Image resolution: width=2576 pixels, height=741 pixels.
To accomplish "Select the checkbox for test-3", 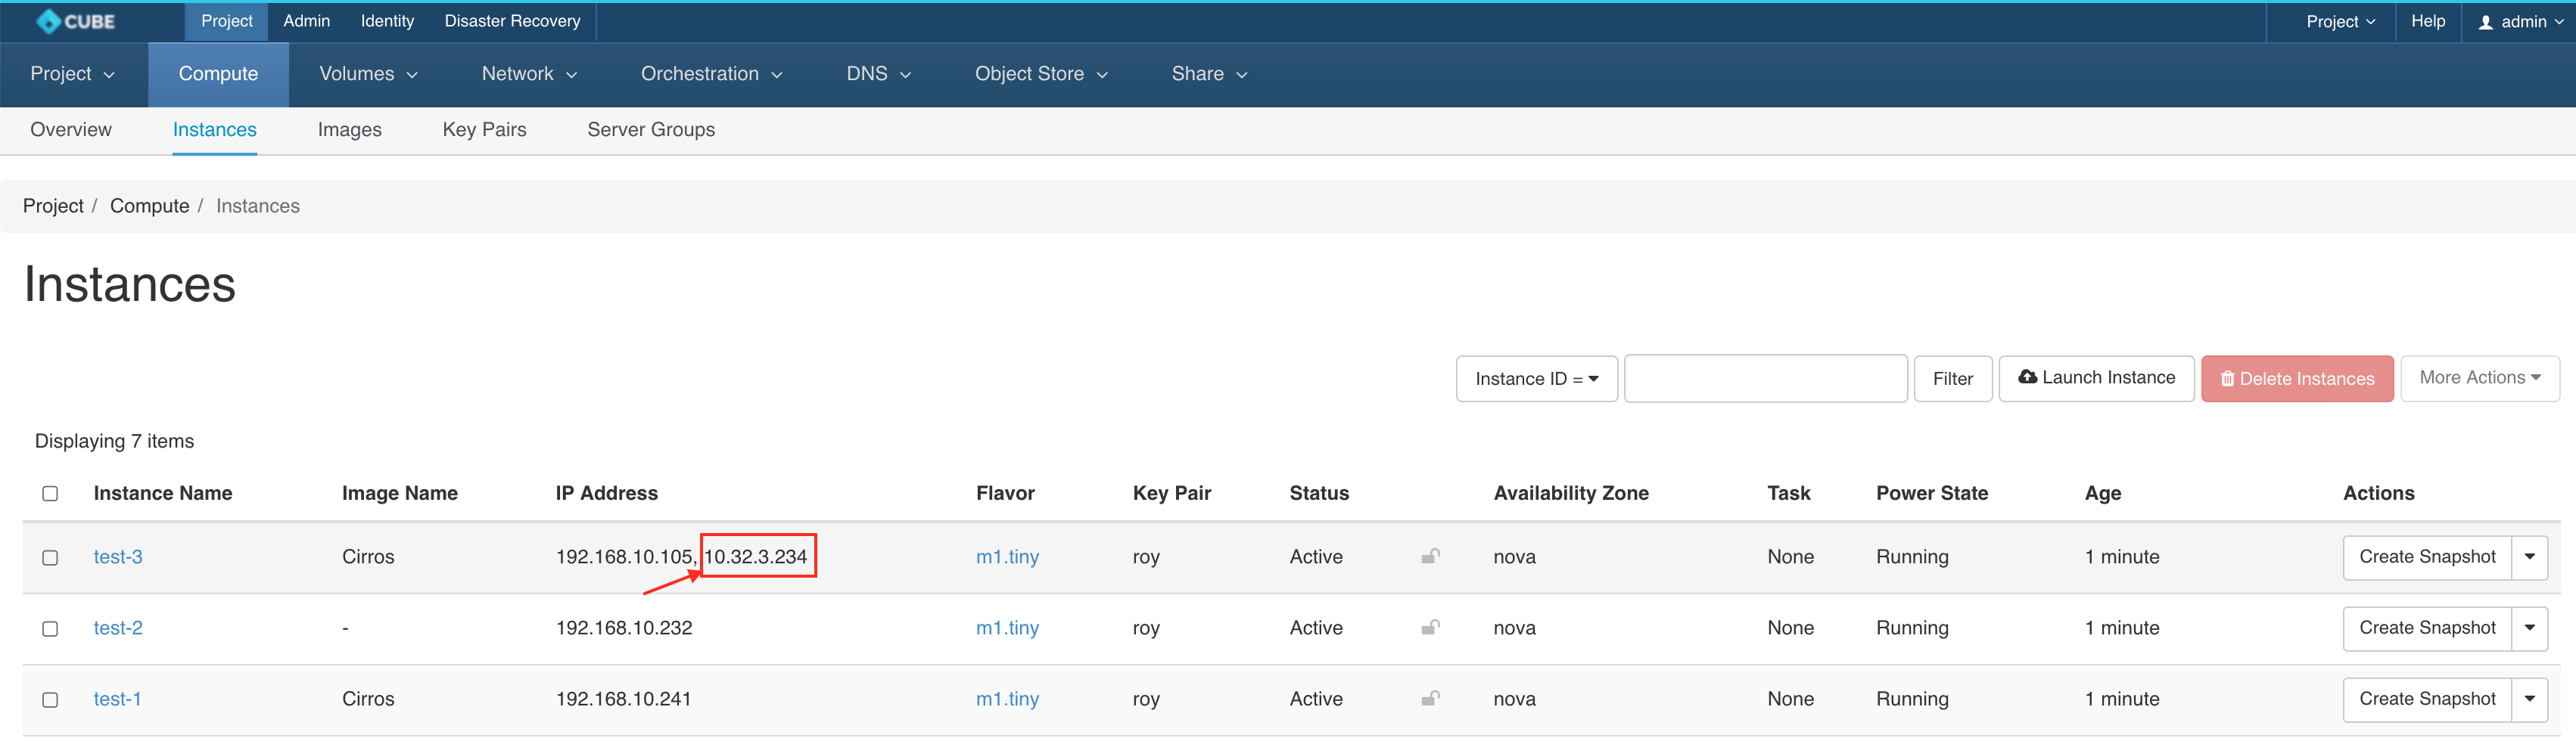I will tap(50, 557).
